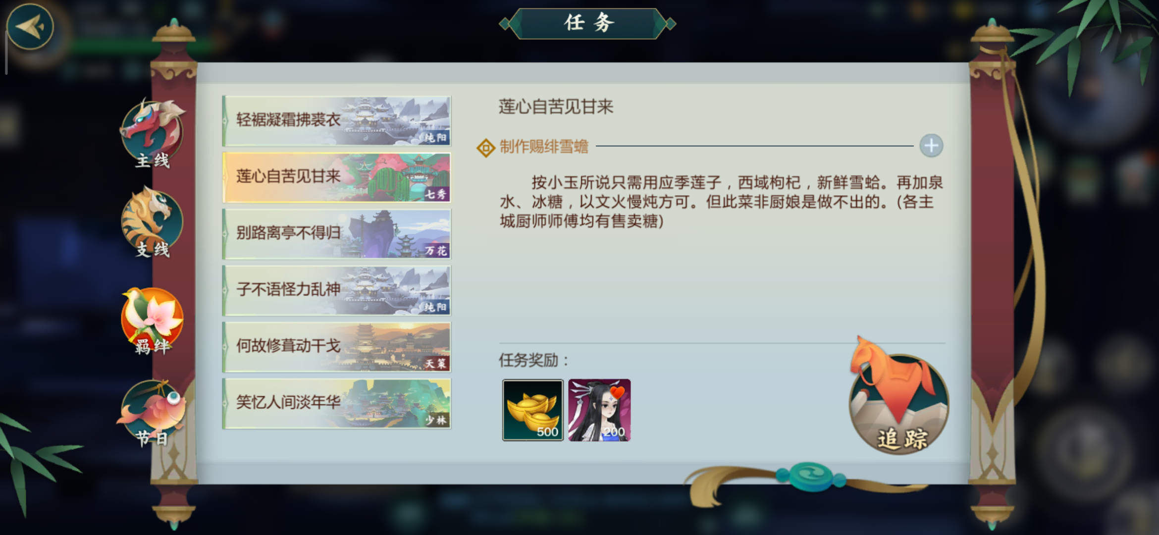Click the 任务 title banner
The image size is (1159, 535).
[x=587, y=23]
